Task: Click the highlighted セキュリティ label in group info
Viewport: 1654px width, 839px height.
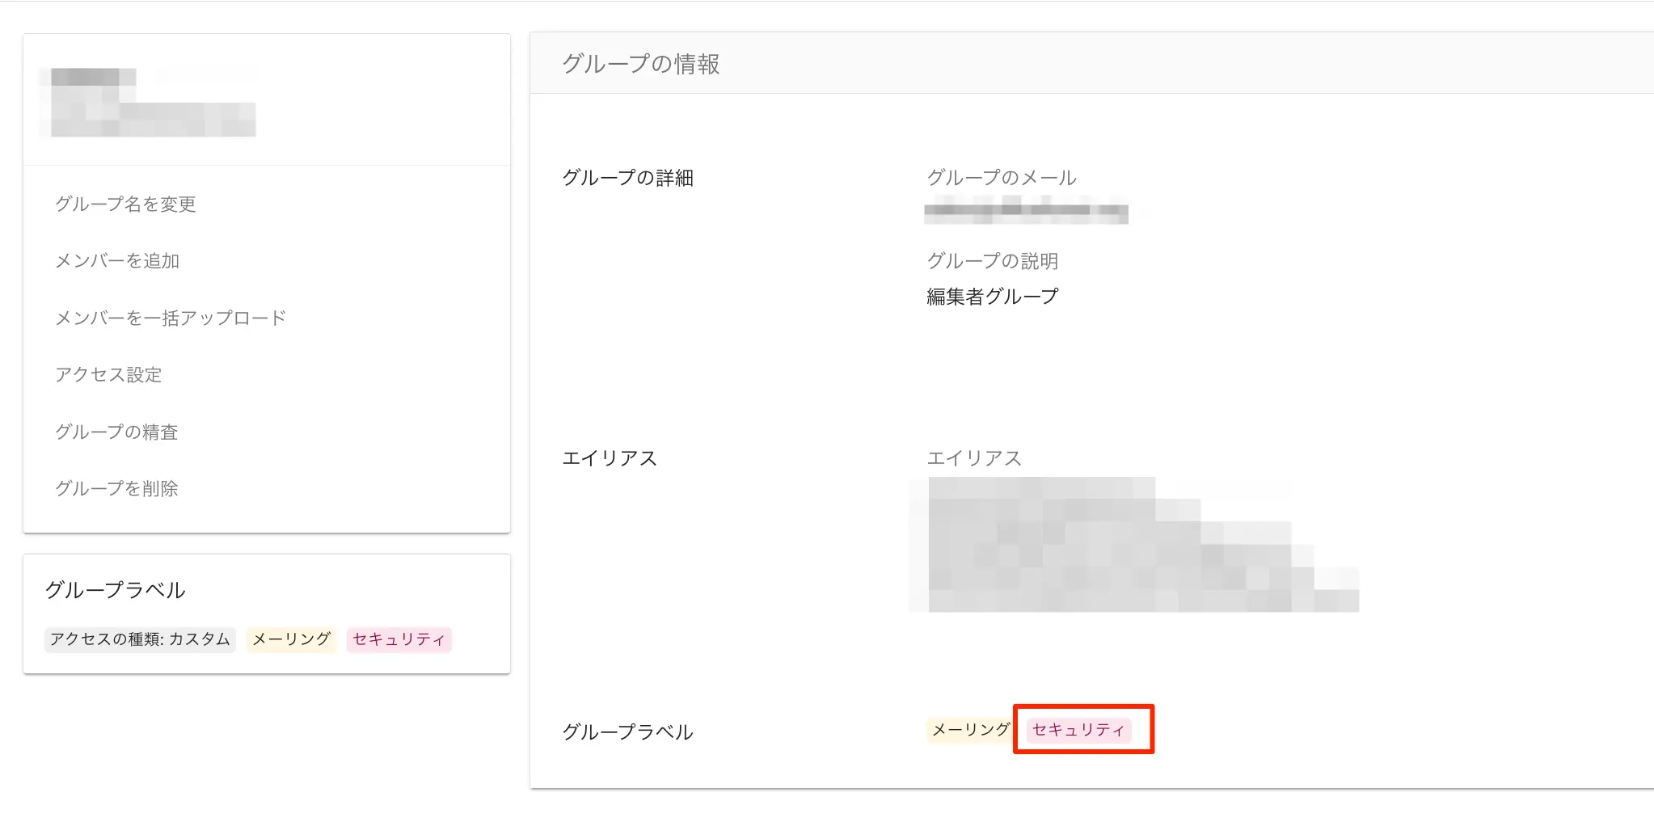Action: click(1078, 730)
